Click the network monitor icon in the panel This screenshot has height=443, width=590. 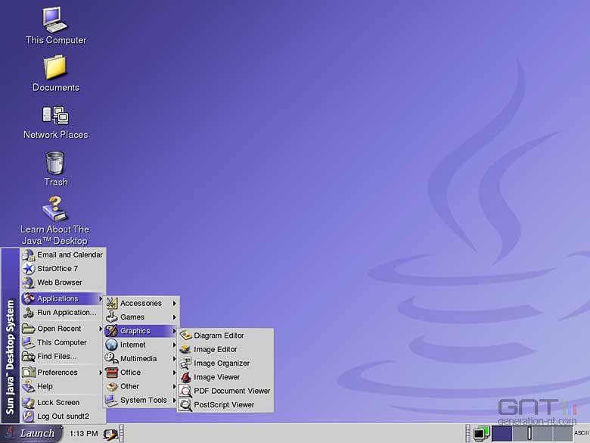click(481, 434)
